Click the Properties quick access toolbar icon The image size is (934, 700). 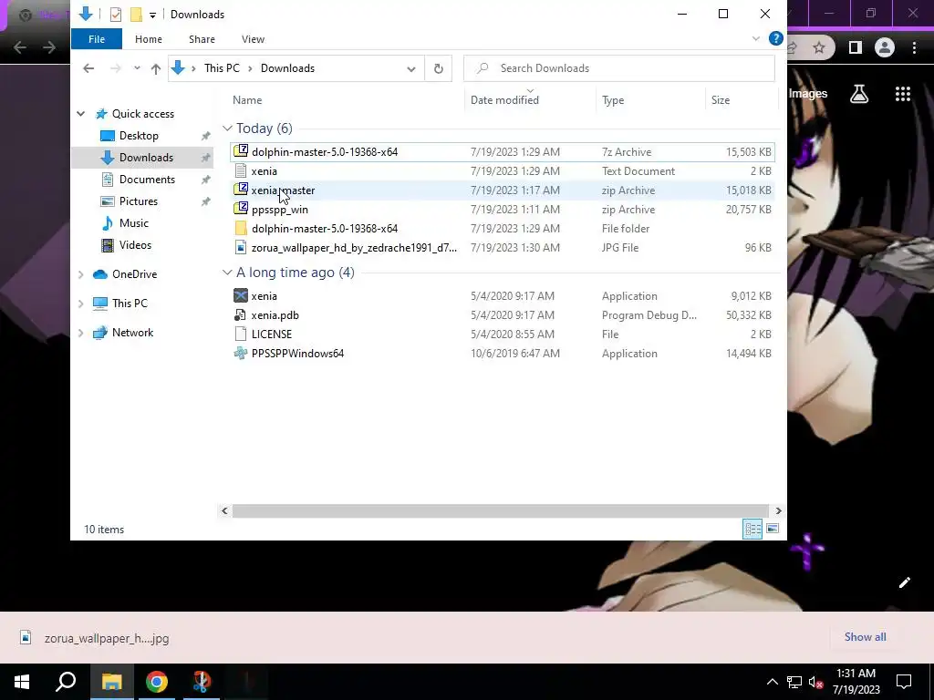coord(116,15)
